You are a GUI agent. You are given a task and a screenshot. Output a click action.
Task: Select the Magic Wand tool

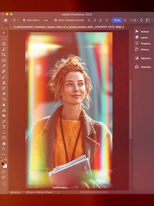pyautogui.click(x=4, y=49)
